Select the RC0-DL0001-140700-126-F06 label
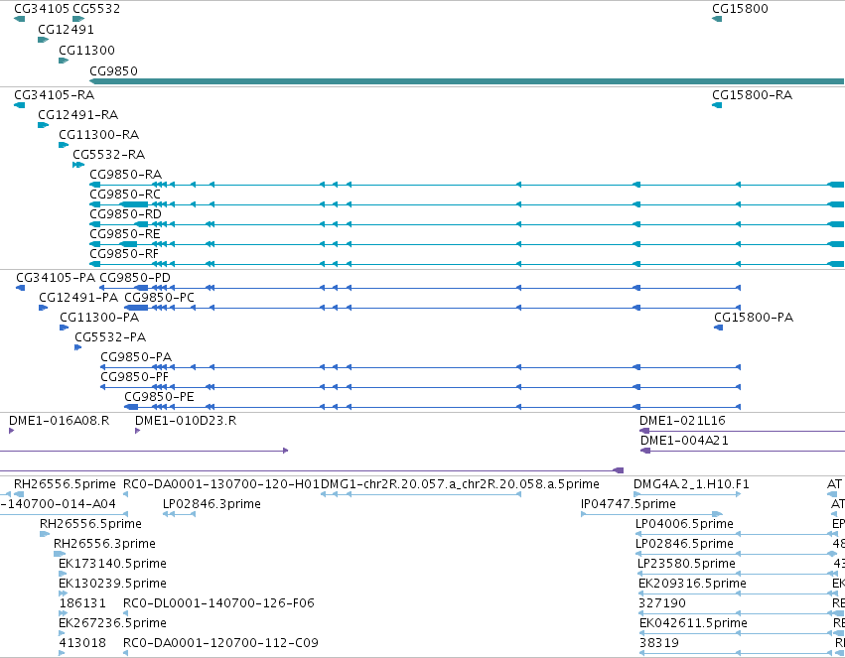 pyautogui.click(x=218, y=603)
